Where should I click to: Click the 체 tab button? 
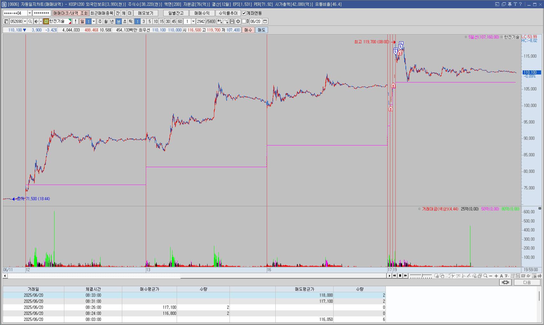tap(124, 13)
